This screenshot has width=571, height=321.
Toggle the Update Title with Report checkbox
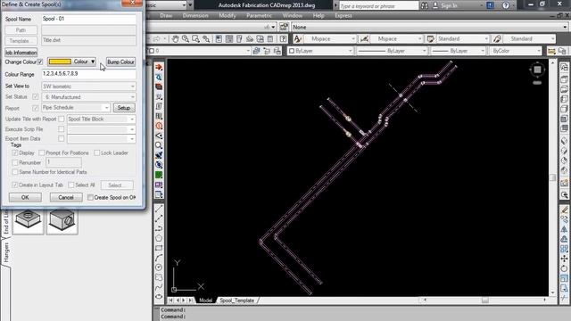click(62, 119)
